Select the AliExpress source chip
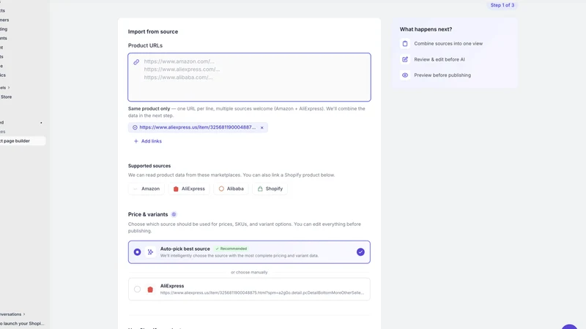 (189, 189)
